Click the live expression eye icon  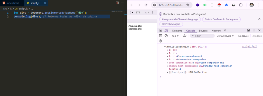point(184,36)
